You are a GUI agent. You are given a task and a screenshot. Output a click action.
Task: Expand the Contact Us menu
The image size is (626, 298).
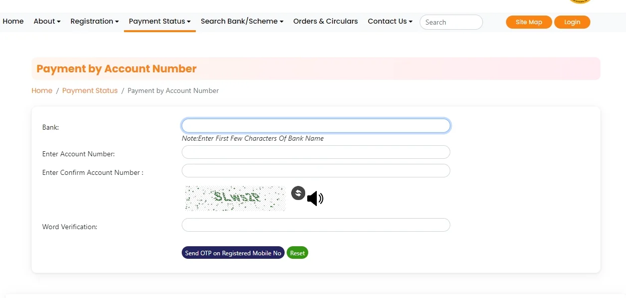390,22
